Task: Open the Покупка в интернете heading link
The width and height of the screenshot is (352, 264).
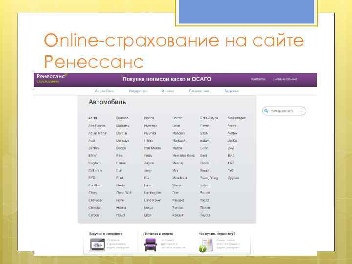Action: 106,234
